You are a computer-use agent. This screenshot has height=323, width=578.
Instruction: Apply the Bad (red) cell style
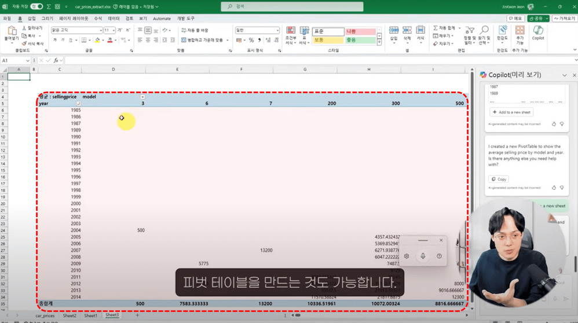[x=360, y=31]
